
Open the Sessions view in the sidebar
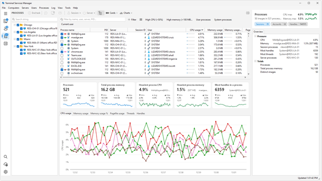coord(6,21)
